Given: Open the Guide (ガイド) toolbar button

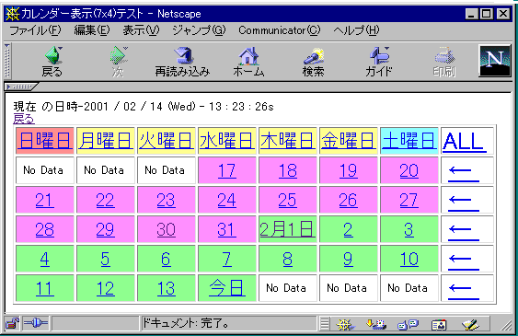Looking at the screenshot, I should [x=378, y=61].
